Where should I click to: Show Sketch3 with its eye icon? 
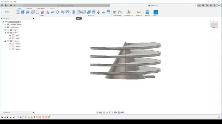[x=10, y=49]
